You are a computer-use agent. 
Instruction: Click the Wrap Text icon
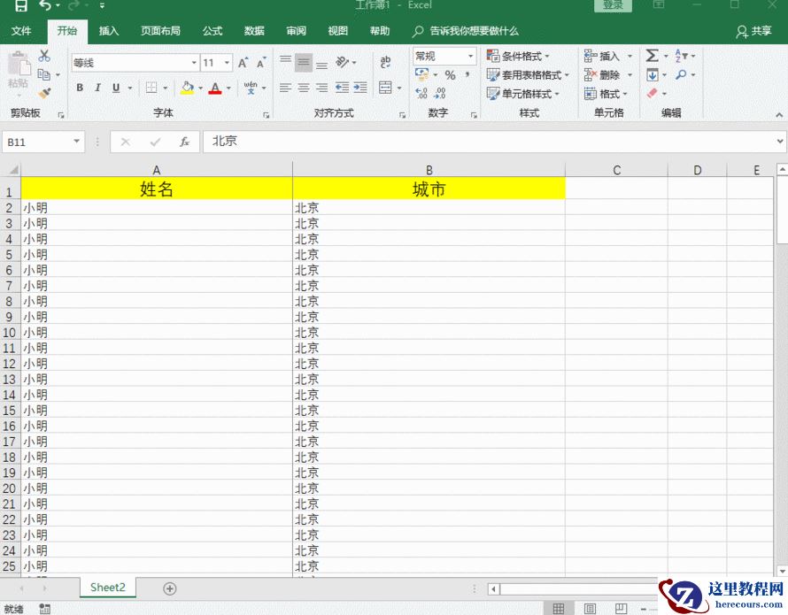[x=385, y=62]
